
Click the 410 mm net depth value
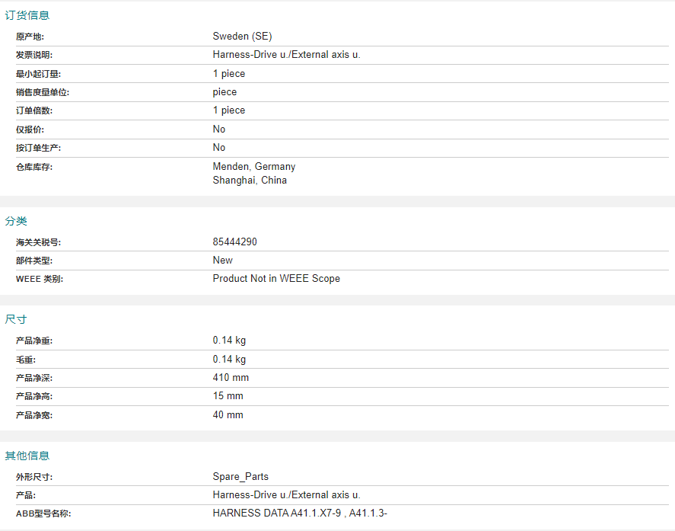231,378
